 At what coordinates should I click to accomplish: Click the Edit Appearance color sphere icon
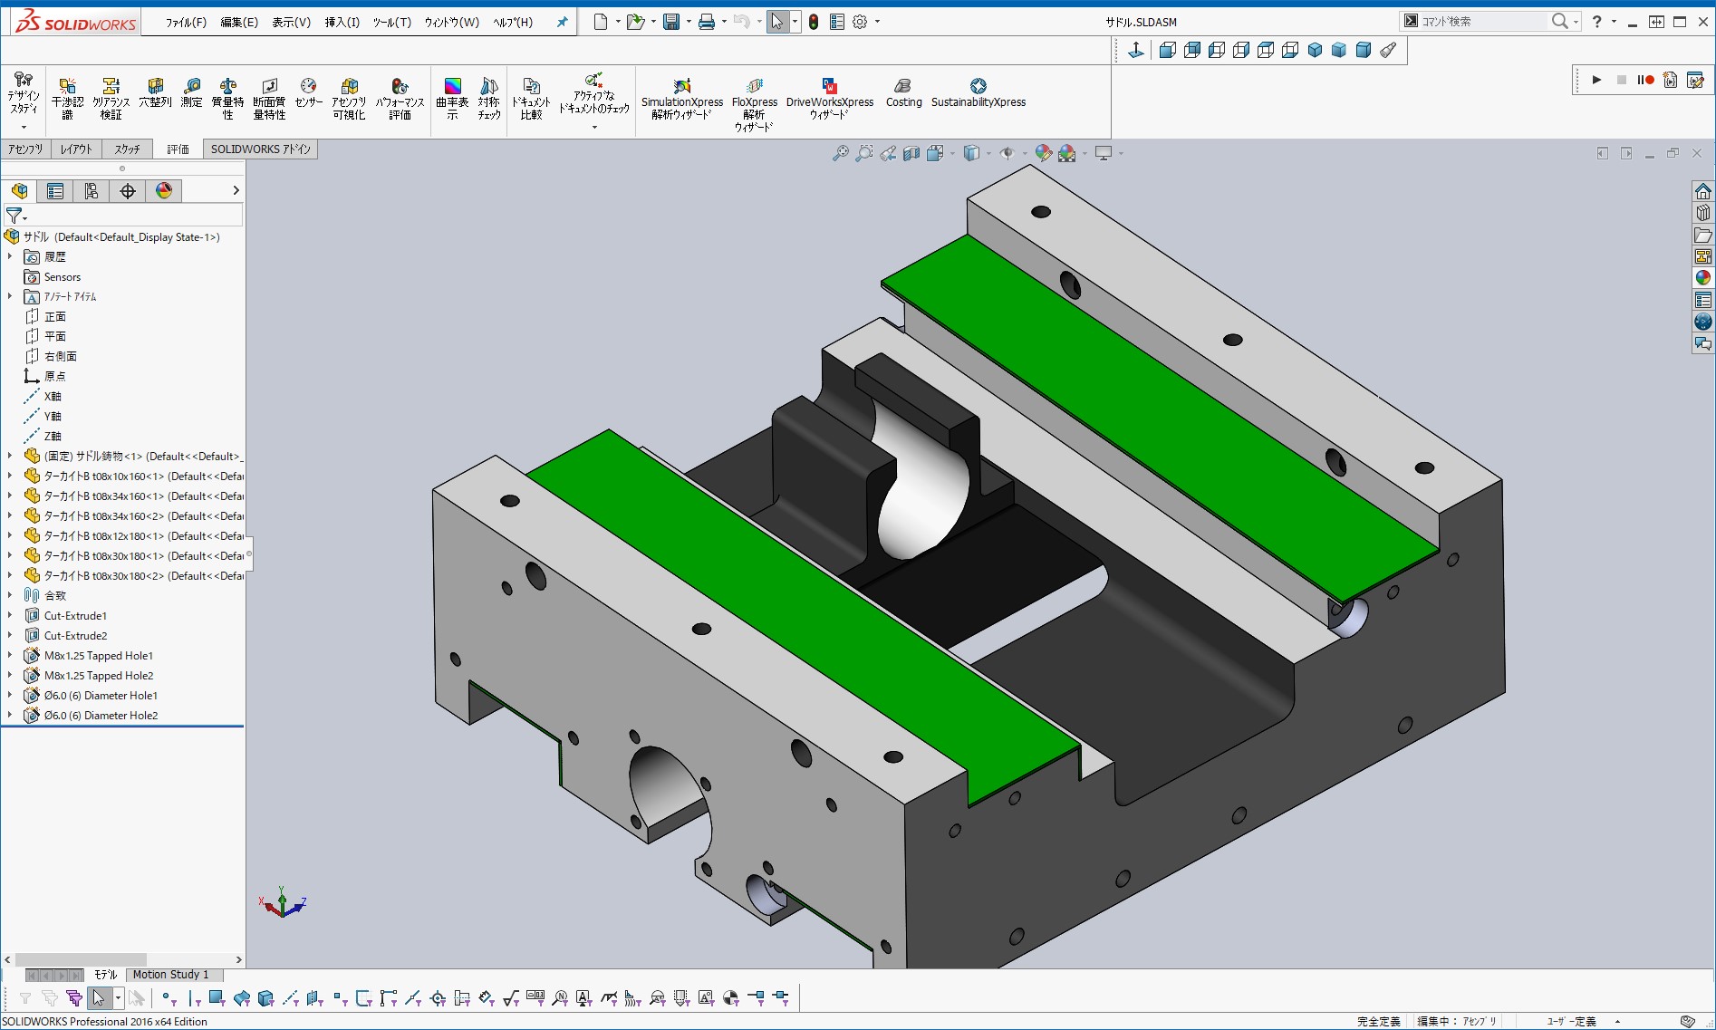[1044, 153]
